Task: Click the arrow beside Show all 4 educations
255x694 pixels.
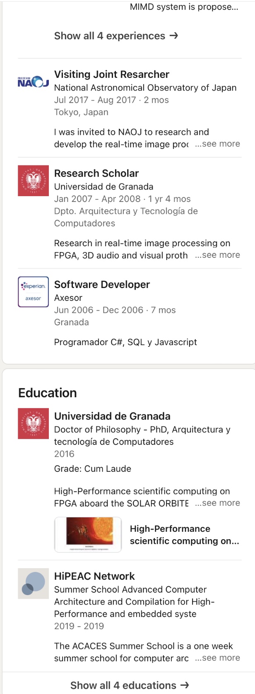Action: click(x=185, y=685)
